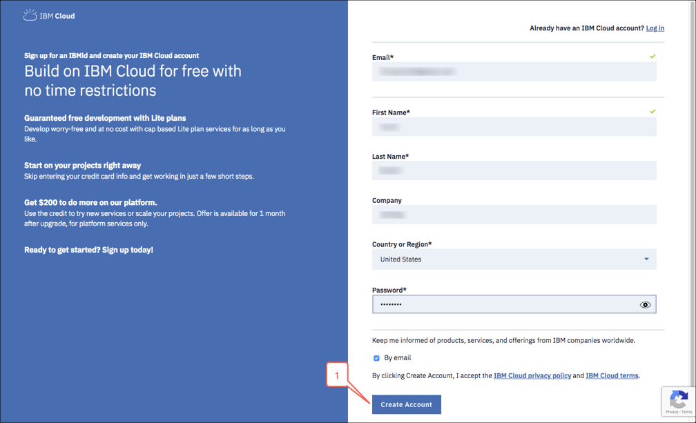Image resolution: width=696 pixels, height=423 pixels.
Task: Click the 'Build on IBM Cloud for free' heading
Action: 133,81
